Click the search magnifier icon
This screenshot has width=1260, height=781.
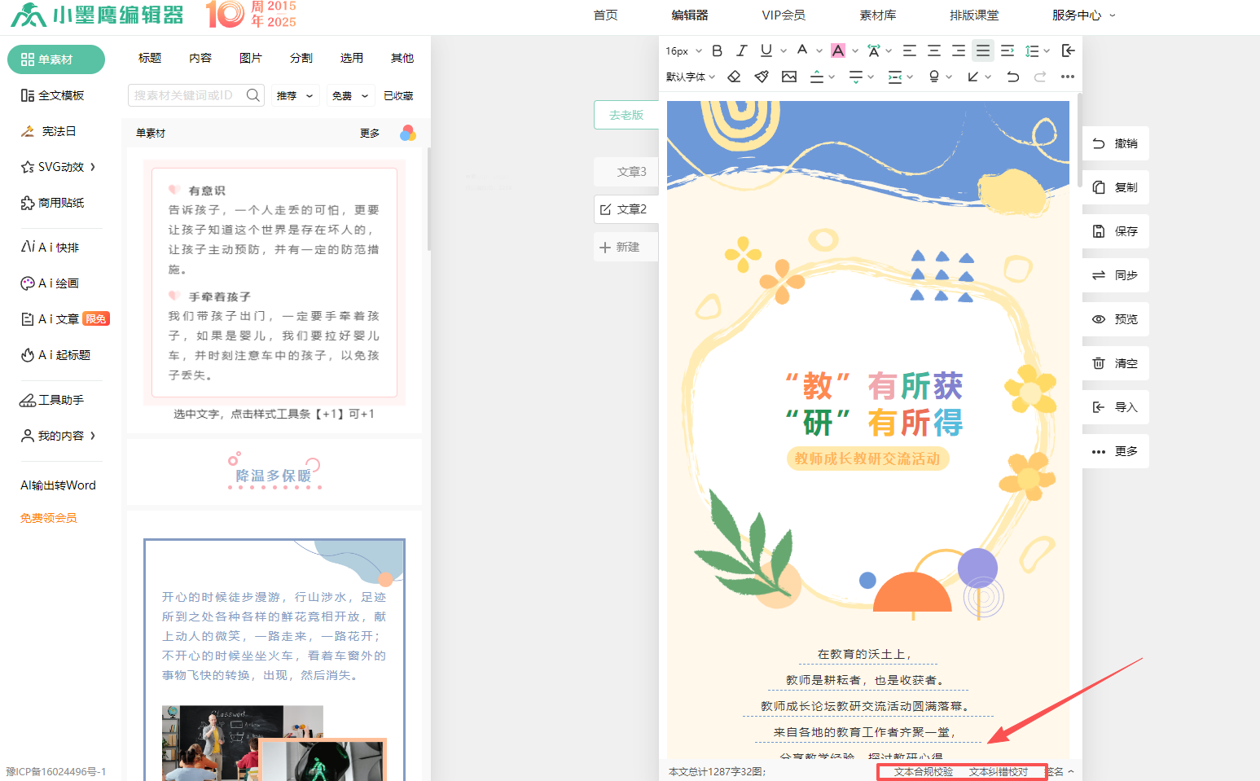point(253,95)
